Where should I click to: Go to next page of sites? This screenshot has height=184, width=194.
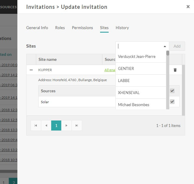67,126
